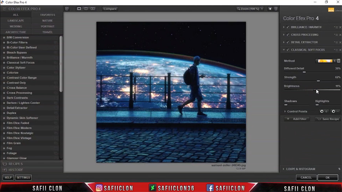Click the Shadows slider handle
The height and width of the screenshot is (192, 342).
click(286, 105)
